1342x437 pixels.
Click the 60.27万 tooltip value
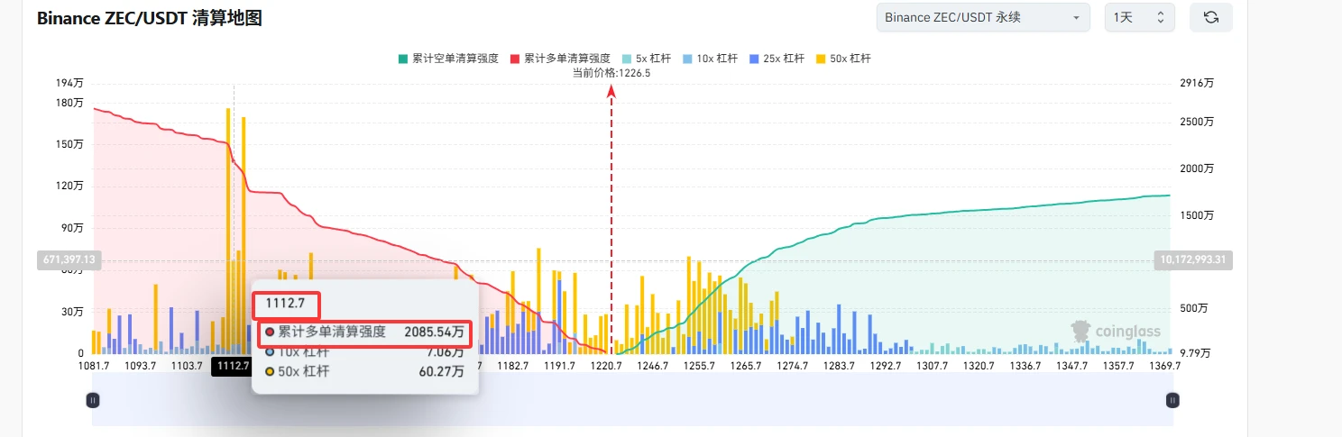pyautogui.click(x=442, y=370)
